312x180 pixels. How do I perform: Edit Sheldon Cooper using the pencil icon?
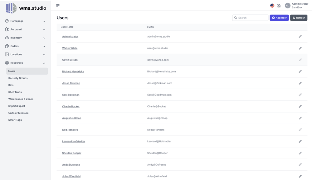pos(300,153)
